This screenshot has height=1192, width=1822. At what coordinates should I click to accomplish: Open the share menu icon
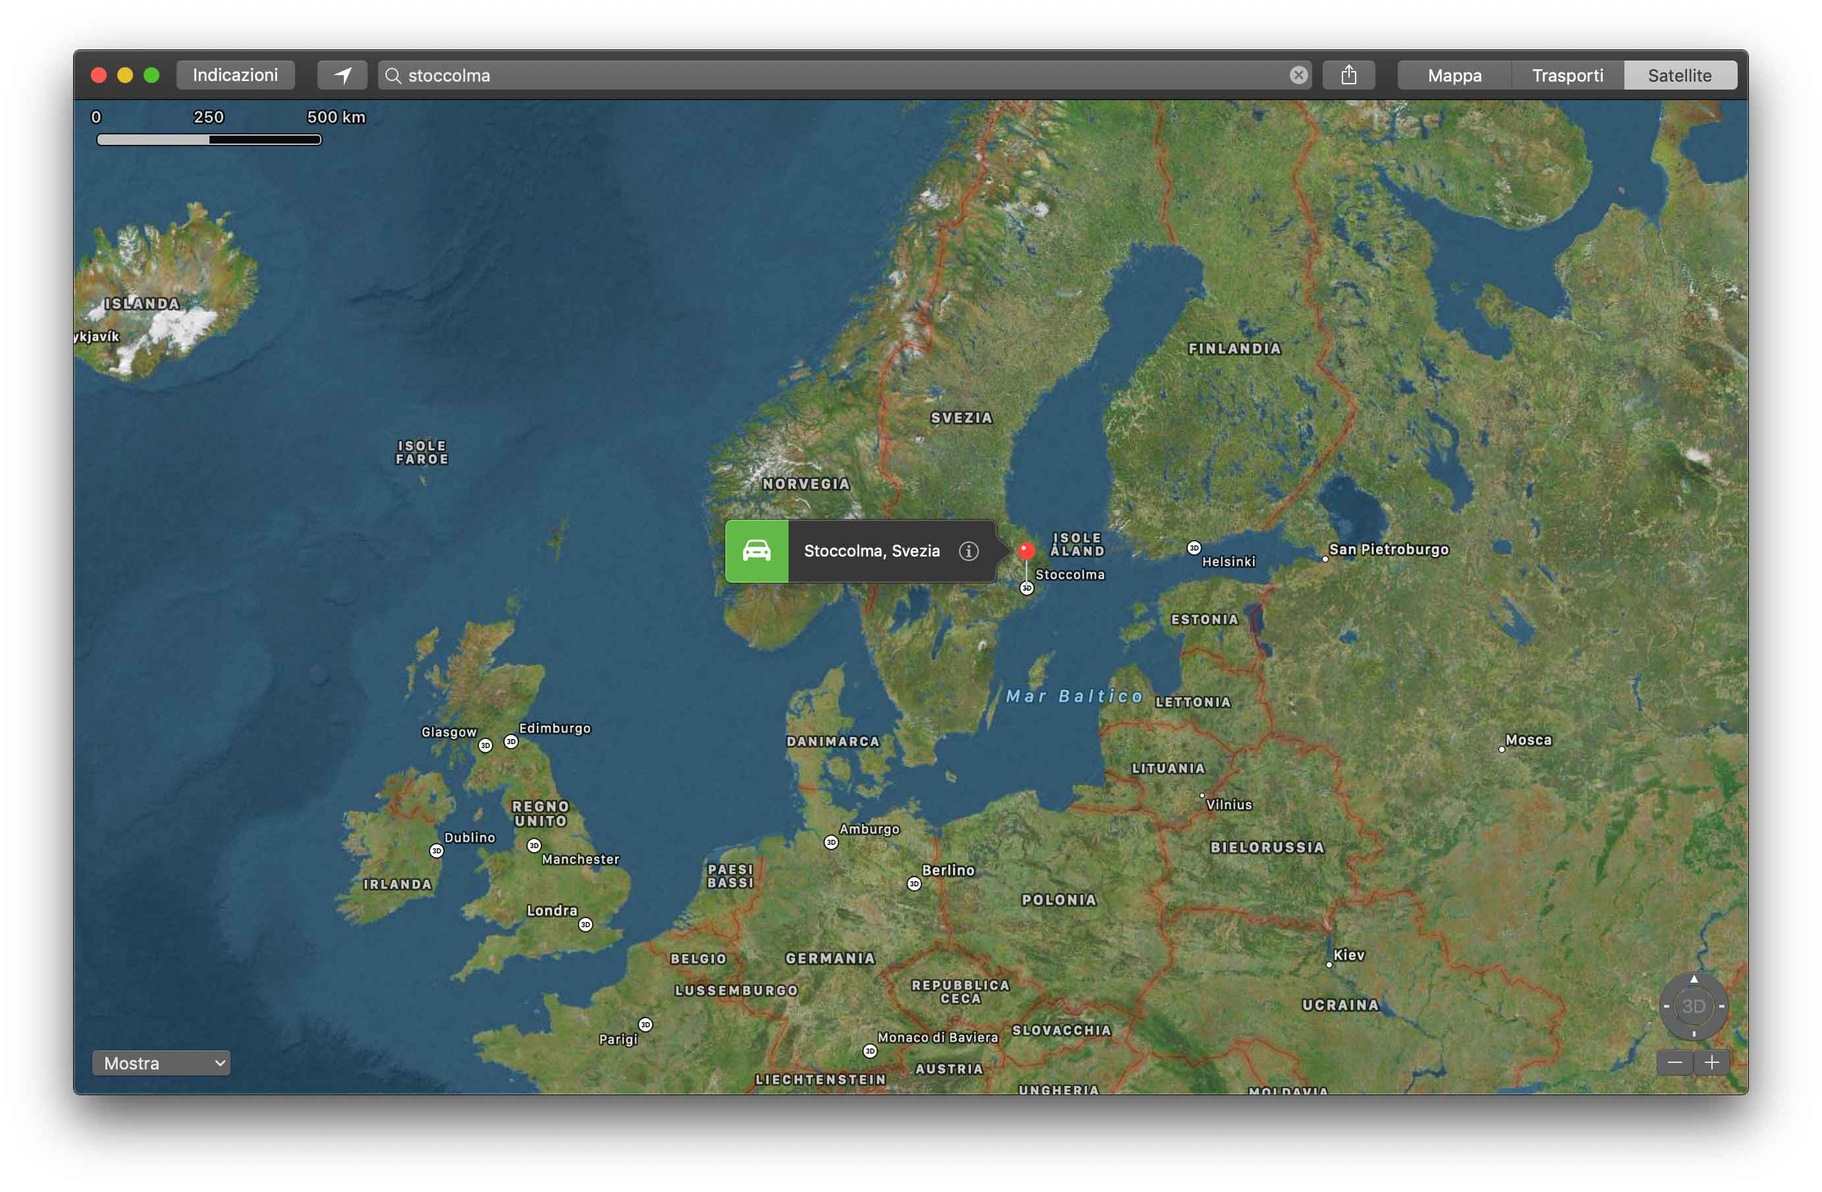coord(1348,75)
